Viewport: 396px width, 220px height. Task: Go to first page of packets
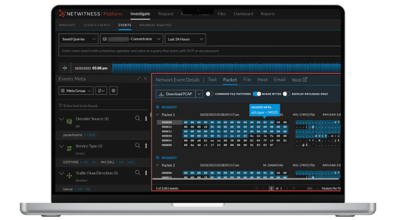click(x=257, y=188)
